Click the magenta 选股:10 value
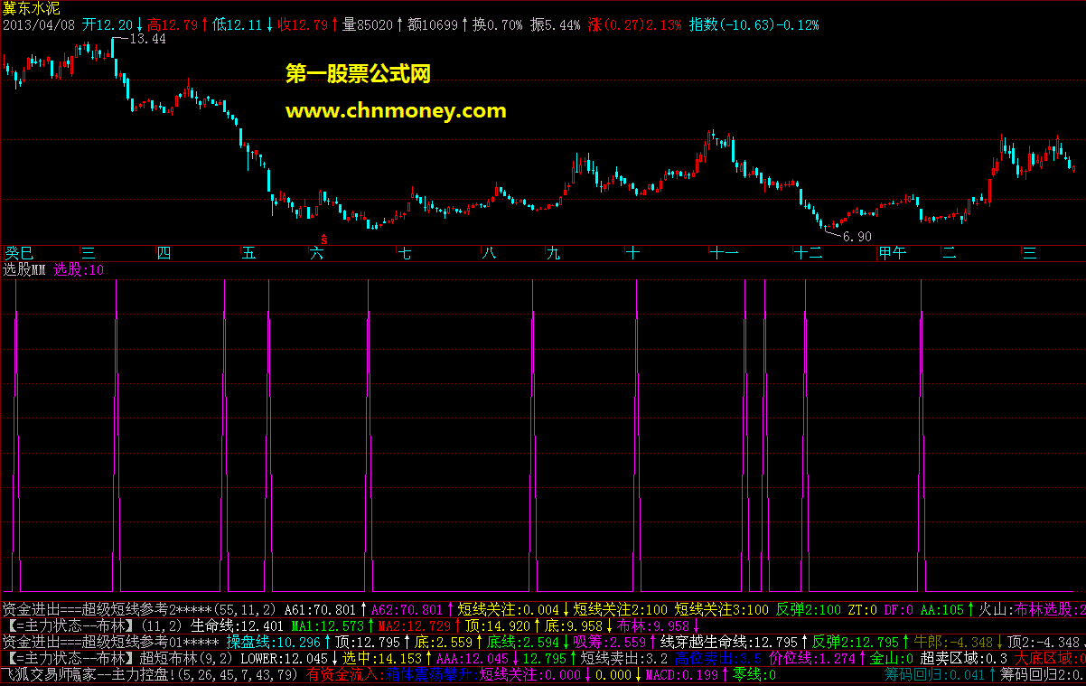The width and height of the screenshot is (1086, 686). [x=79, y=268]
